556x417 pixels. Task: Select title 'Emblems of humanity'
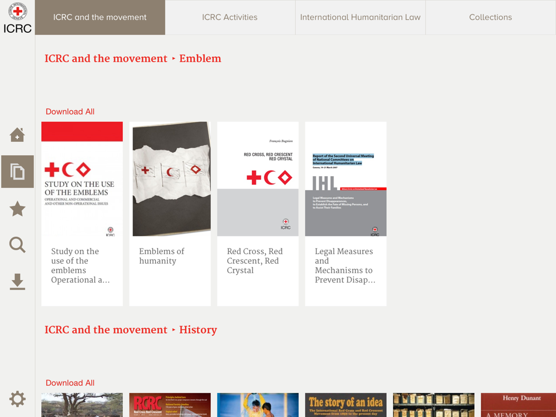(x=162, y=256)
